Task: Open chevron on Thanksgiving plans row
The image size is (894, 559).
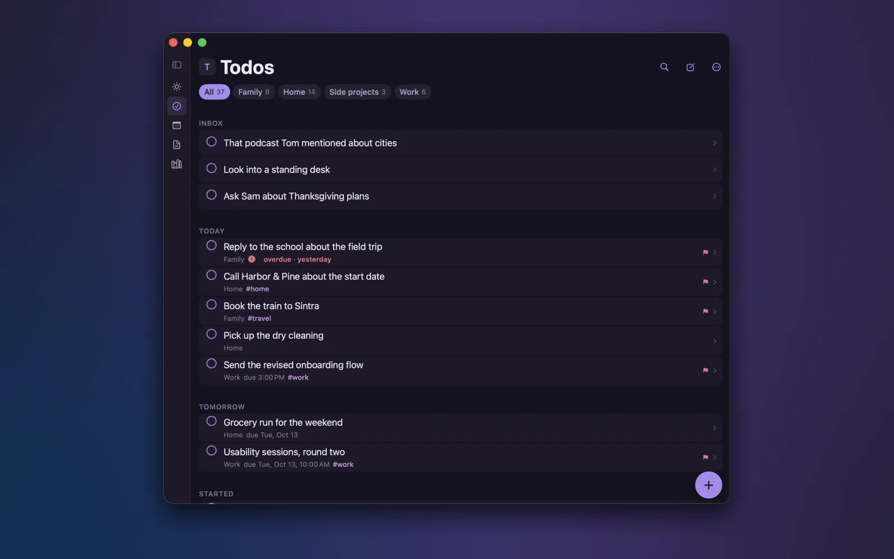Action: (x=715, y=196)
